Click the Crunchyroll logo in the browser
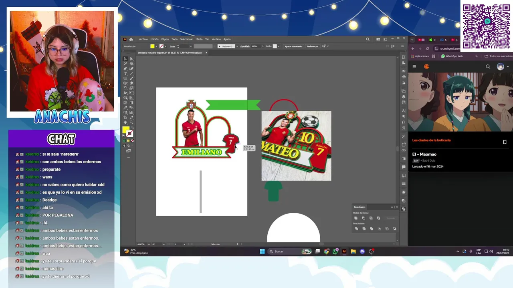The height and width of the screenshot is (288, 513). [x=426, y=66]
